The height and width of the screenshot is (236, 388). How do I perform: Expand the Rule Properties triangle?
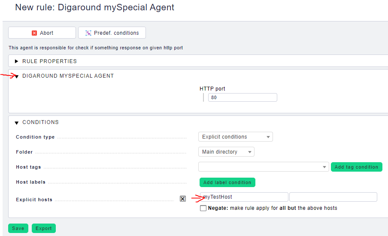click(x=17, y=61)
